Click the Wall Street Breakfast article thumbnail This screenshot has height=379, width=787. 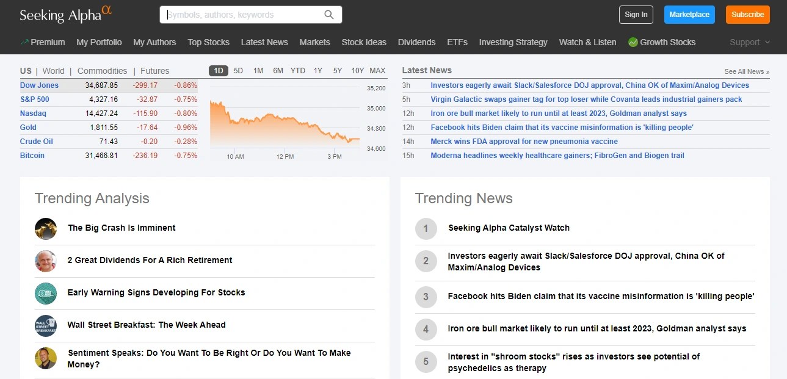tap(45, 326)
